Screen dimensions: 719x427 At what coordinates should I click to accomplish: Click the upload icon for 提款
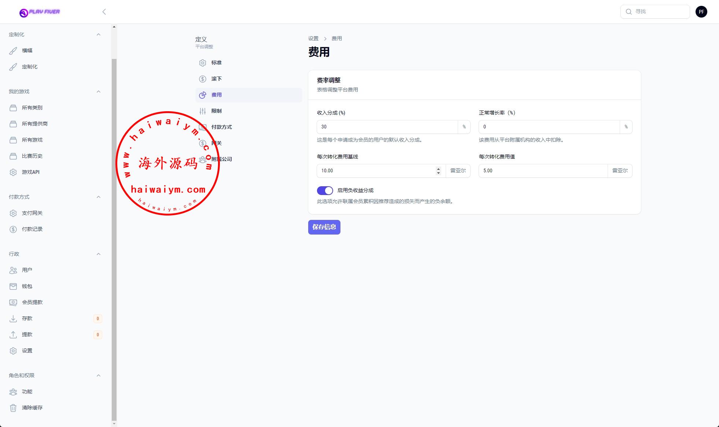(x=13, y=334)
